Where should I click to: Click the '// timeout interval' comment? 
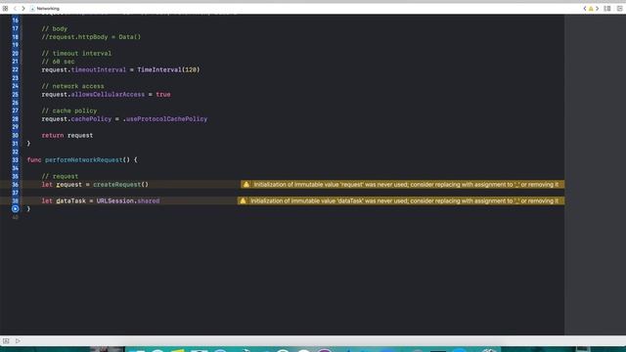coord(76,53)
